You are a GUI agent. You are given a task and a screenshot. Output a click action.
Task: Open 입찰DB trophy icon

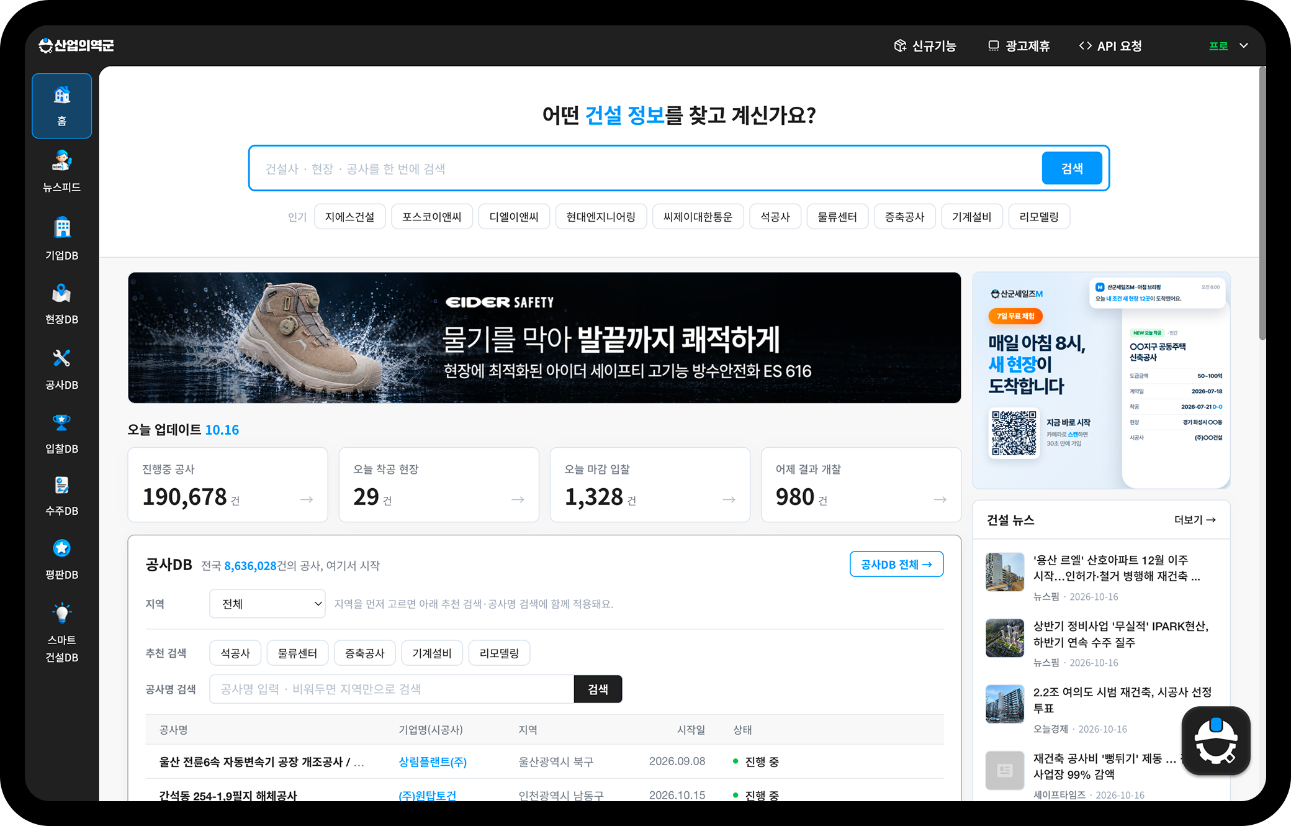[61, 433]
